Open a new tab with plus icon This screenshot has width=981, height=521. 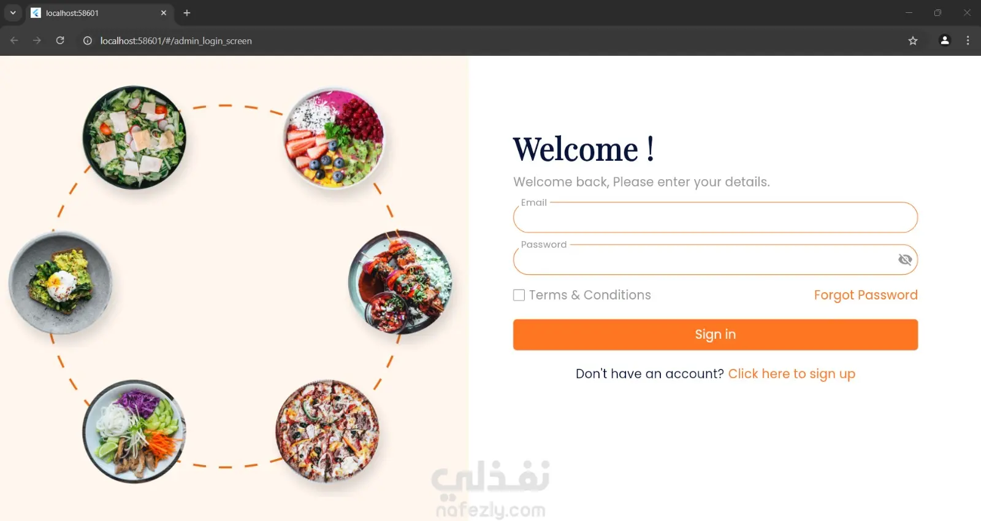tap(187, 13)
